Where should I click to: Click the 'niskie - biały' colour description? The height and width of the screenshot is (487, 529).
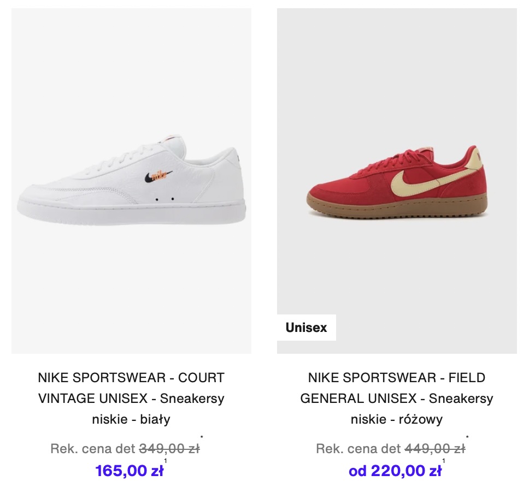pos(131,419)
